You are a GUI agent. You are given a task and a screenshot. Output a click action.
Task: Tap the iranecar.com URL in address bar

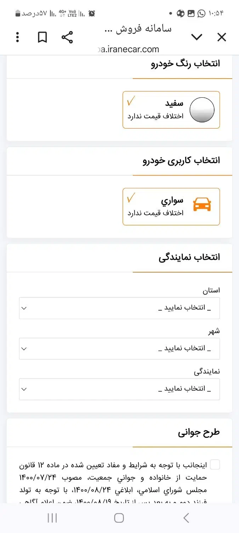[129, 49]
